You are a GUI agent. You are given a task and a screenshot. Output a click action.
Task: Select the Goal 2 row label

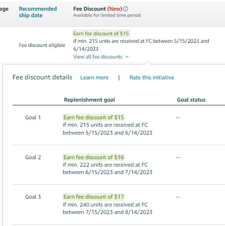[33, 157]
